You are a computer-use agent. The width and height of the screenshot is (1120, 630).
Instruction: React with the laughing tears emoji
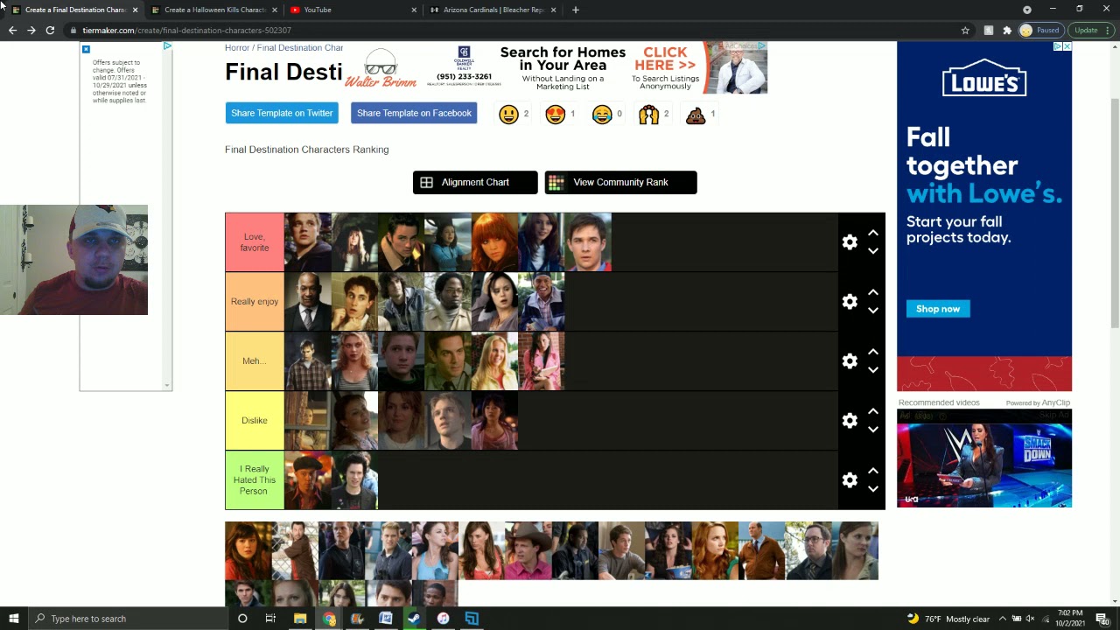[602, 115]
